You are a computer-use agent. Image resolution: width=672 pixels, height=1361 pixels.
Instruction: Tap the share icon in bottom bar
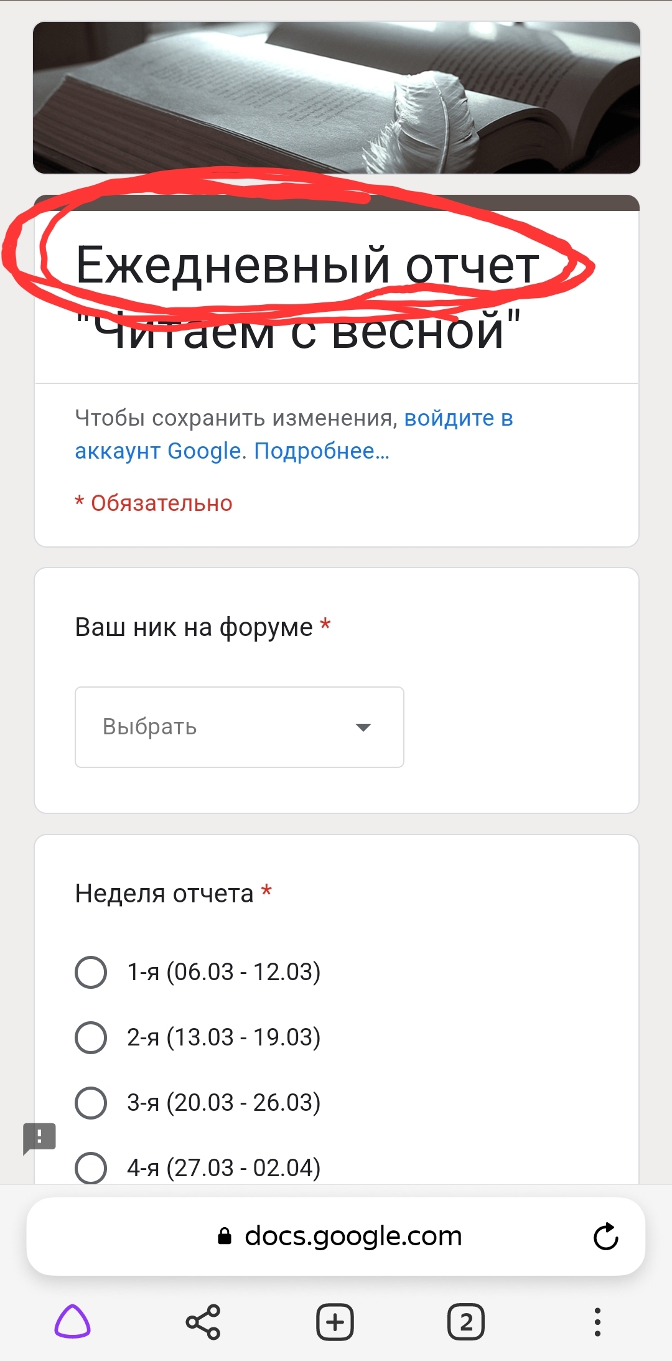click(203, 1322)
